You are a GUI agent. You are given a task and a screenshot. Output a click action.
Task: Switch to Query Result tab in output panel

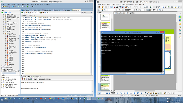pyautogui.click(x=37, y=77)
